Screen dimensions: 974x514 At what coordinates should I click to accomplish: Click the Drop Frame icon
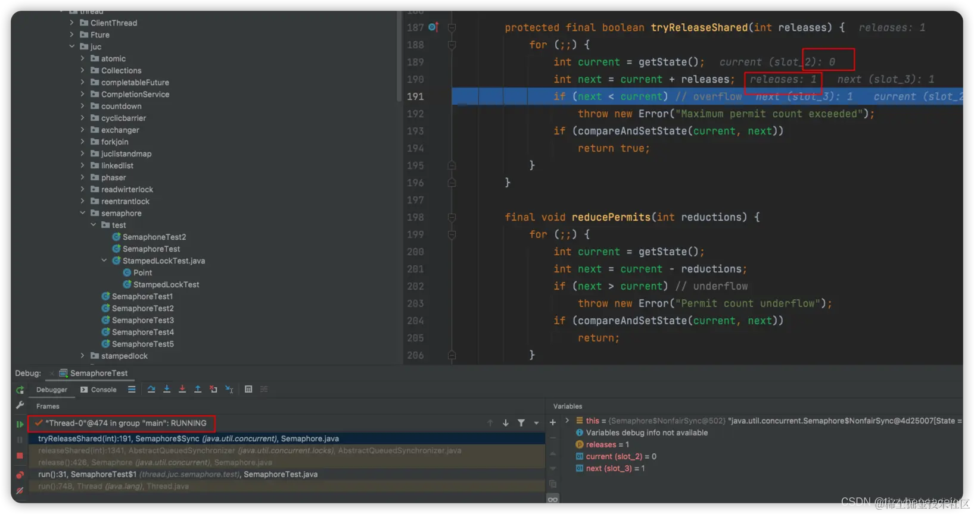[x=213, y=389]
